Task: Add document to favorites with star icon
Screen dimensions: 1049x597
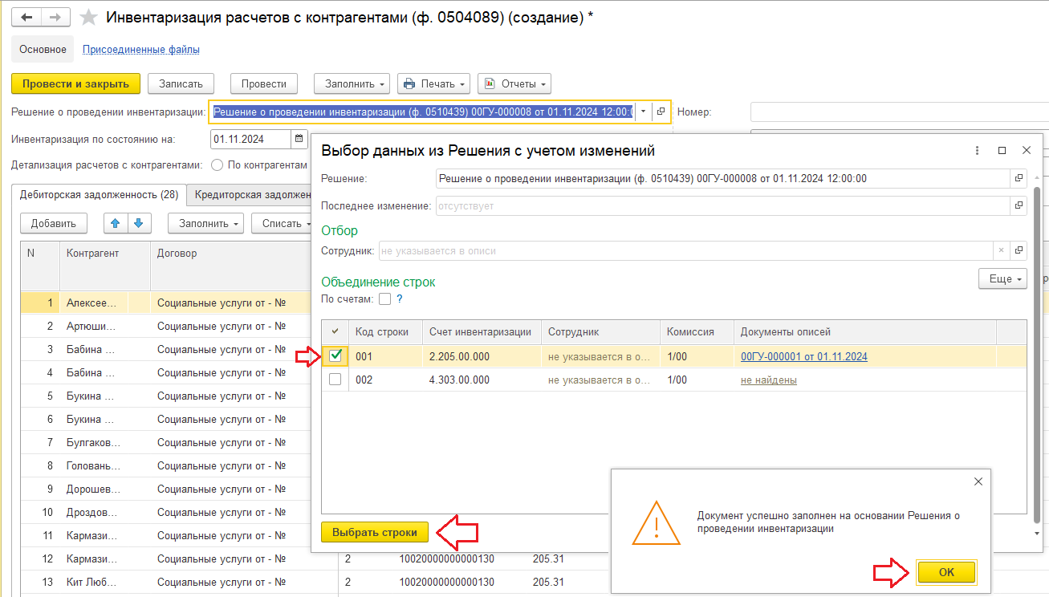Action: 88,17
